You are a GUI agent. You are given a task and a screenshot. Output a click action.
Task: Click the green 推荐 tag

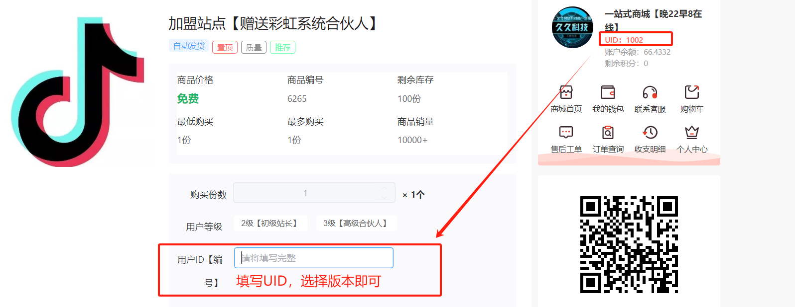tap(282, 47)
